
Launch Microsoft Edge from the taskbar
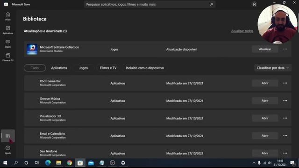point(48,163)
